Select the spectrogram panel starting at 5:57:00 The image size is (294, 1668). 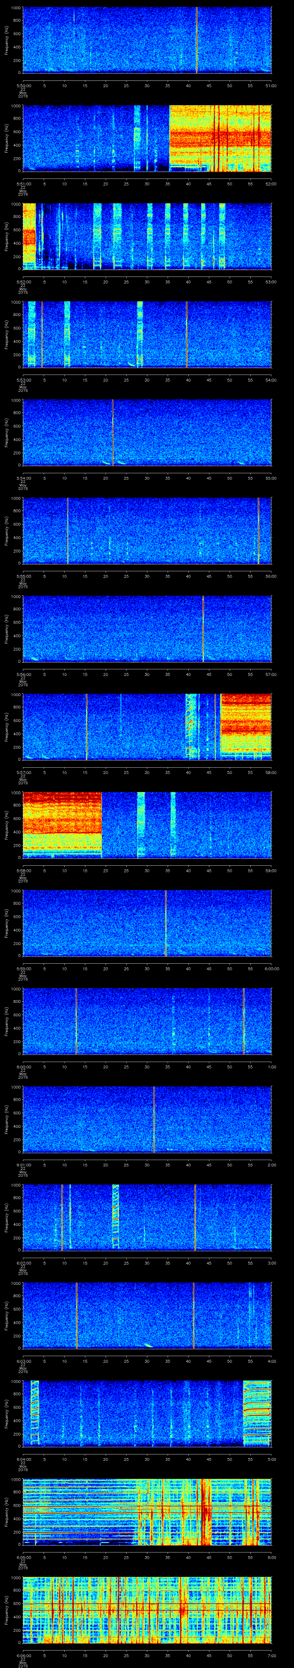[x=147, y=726]
